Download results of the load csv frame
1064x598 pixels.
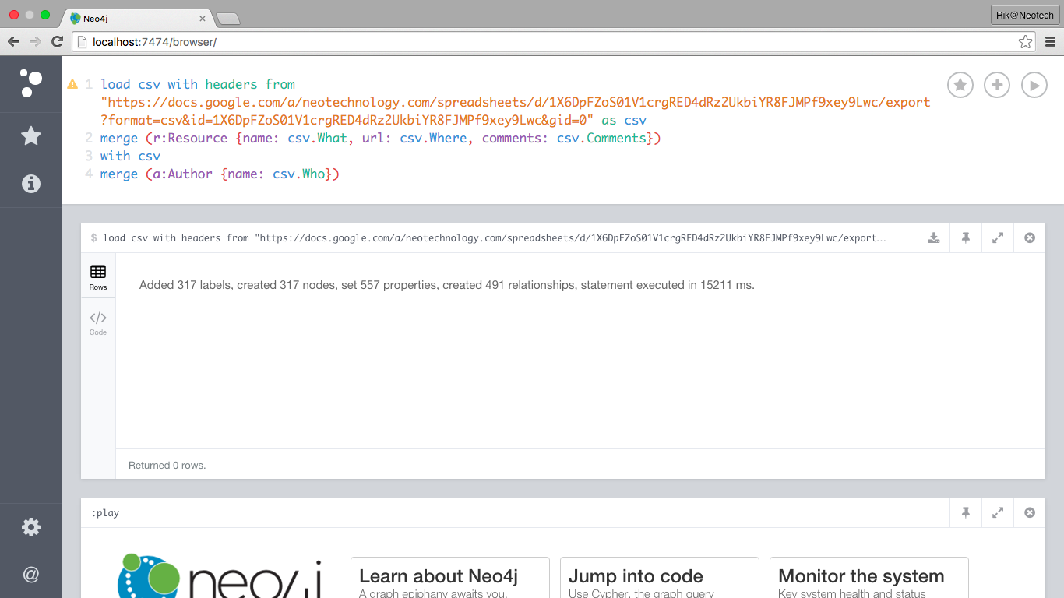click(934, 238)
